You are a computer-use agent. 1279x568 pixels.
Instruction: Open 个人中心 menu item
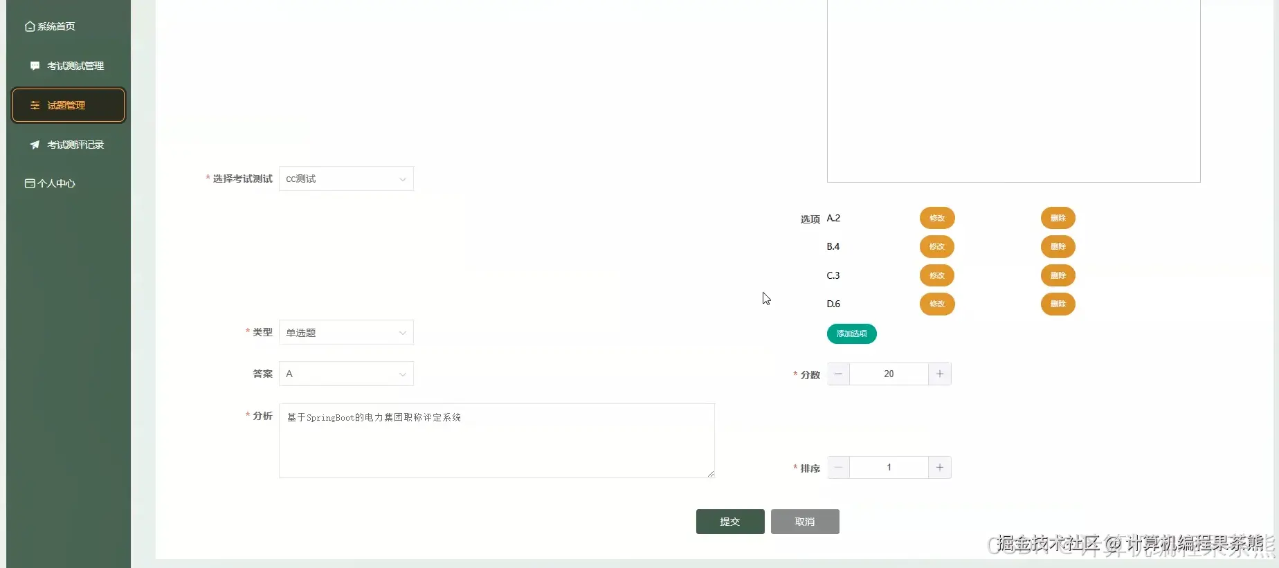click(69, 183)
